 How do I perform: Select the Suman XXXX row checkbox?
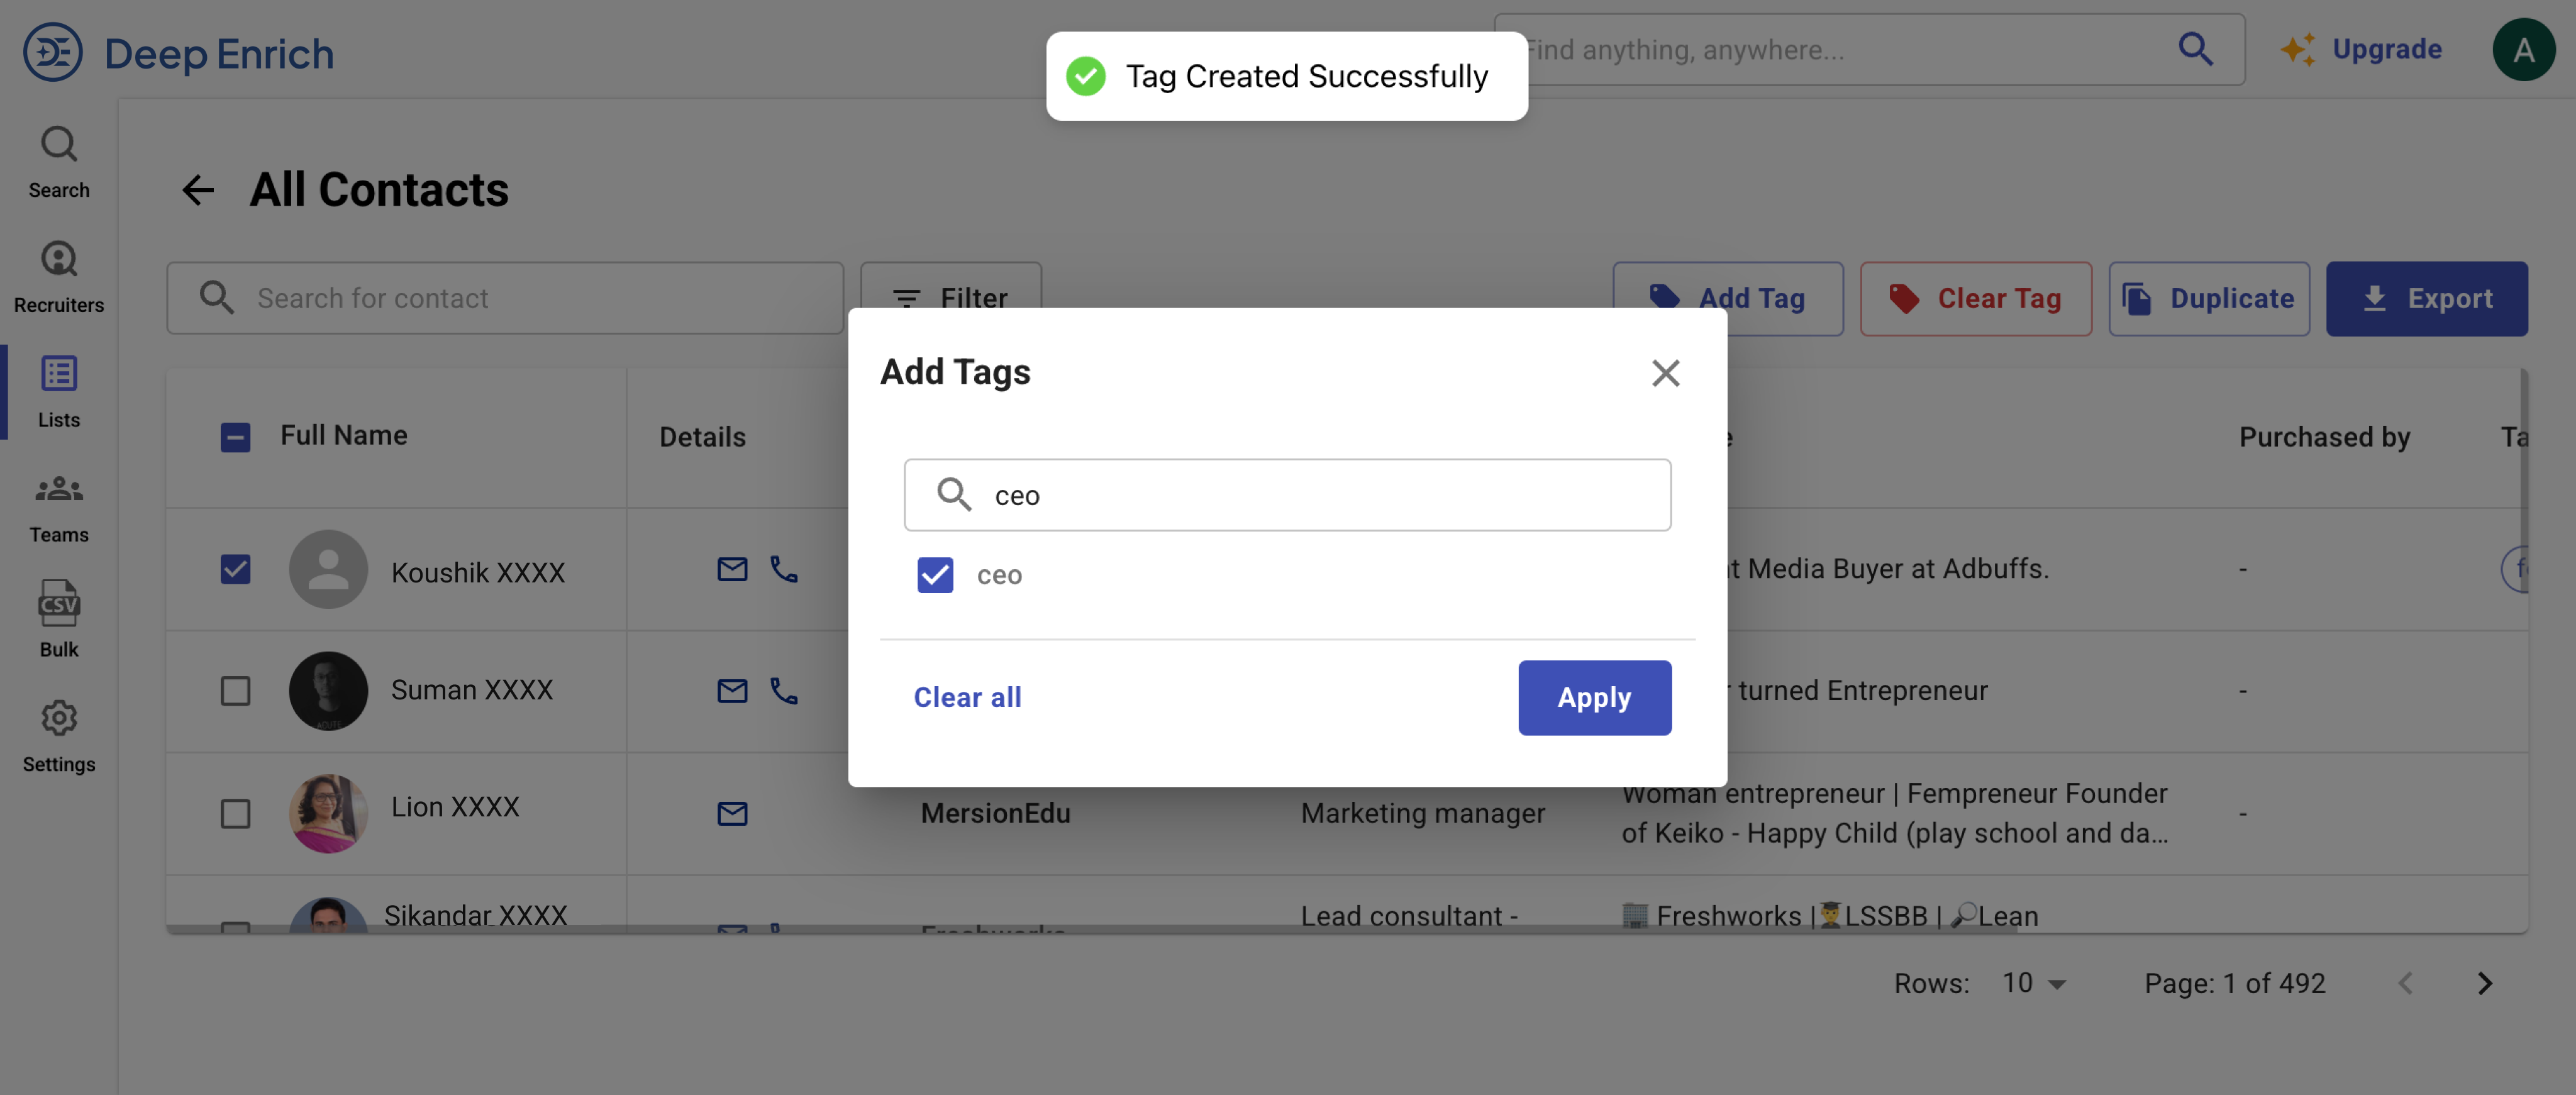pyautogui.click(x=235, y=691)
